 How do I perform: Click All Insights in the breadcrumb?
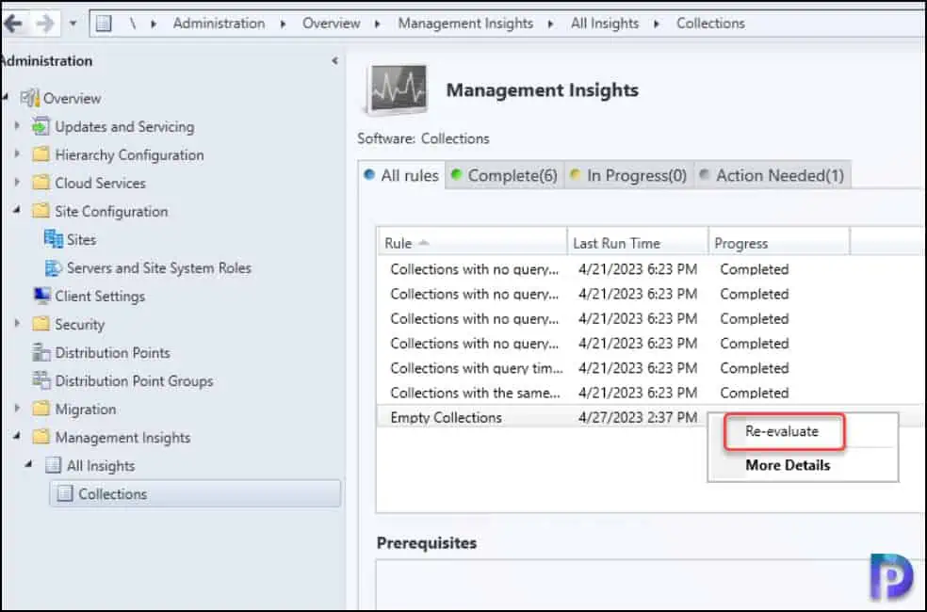tap(605, 24)
